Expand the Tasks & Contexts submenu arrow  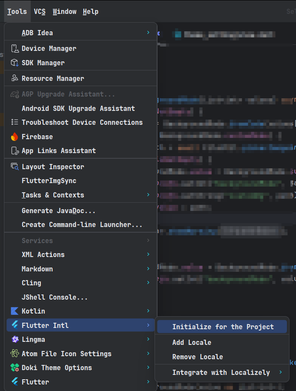click(148, 195)
